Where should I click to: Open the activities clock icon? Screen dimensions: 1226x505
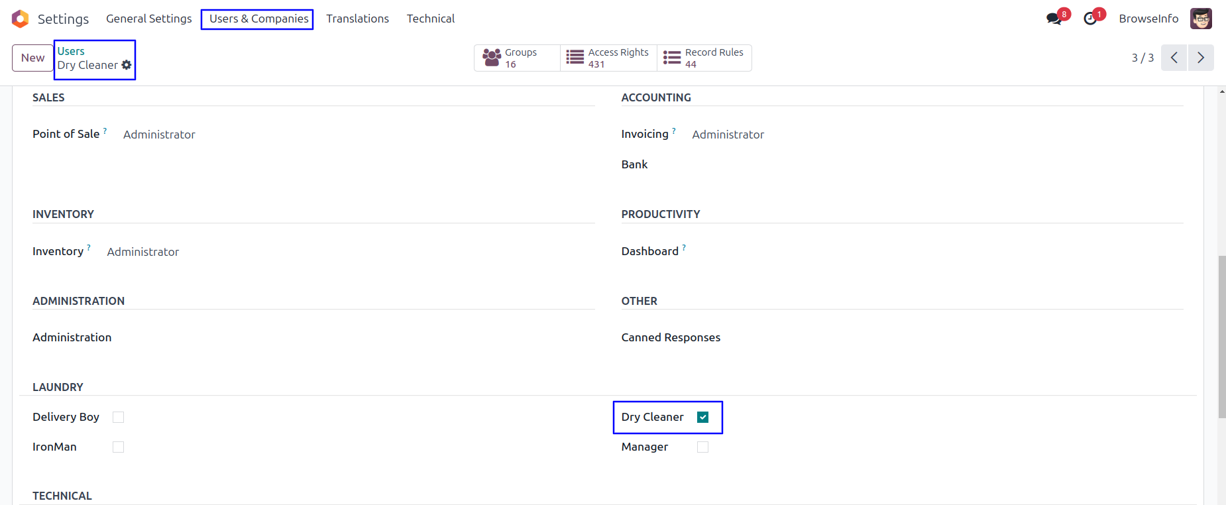(x=1090, y=19)
